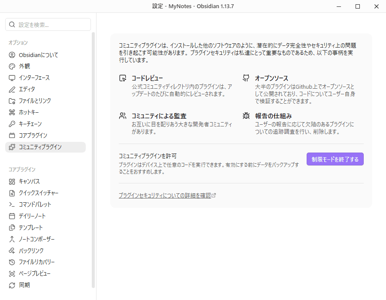Click the monitor icon for インターフェース
Screen dimensions: 386x300
pyautogui.click(x=12, y=78)
